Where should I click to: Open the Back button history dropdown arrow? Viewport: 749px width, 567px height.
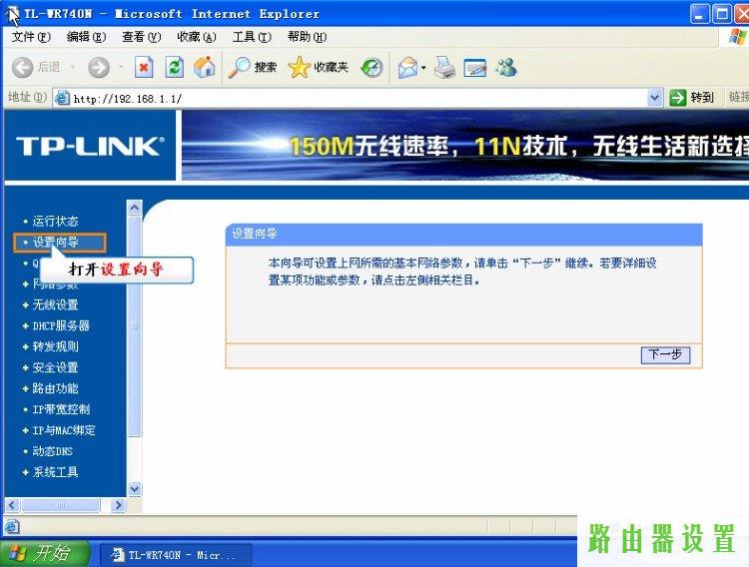point(73,67)
